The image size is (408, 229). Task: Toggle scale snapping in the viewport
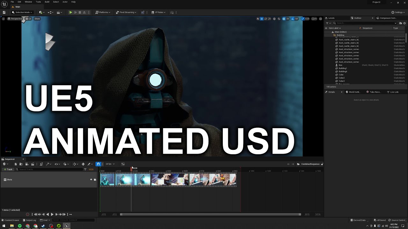303,19
